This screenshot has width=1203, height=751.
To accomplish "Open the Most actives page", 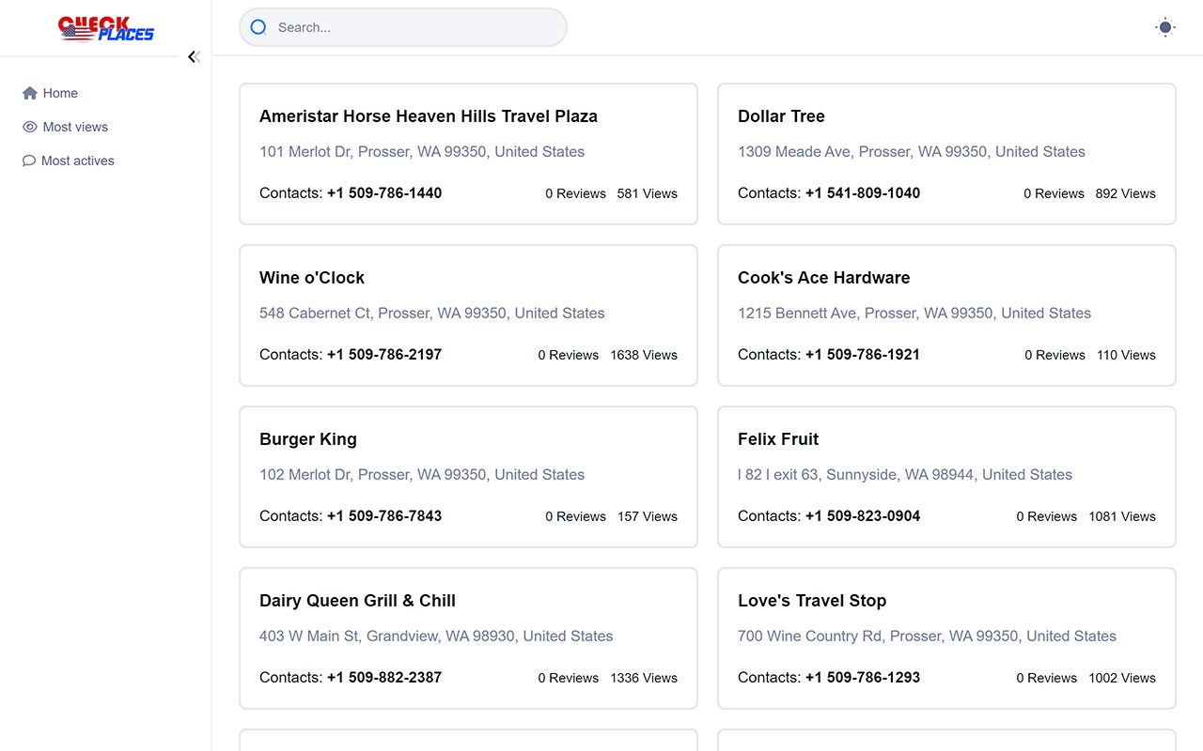I will coord(78,161).
